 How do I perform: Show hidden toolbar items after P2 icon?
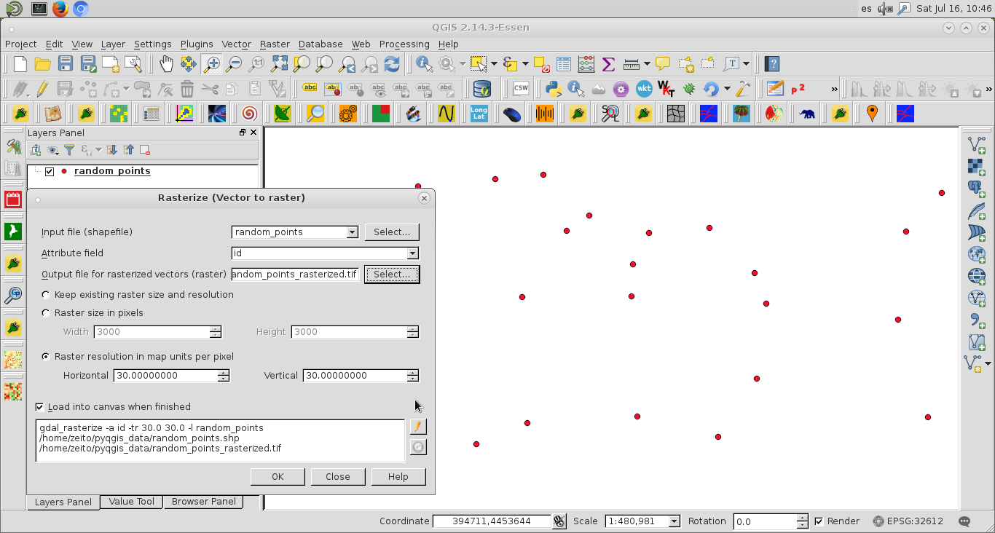click(x=834, y=89)
